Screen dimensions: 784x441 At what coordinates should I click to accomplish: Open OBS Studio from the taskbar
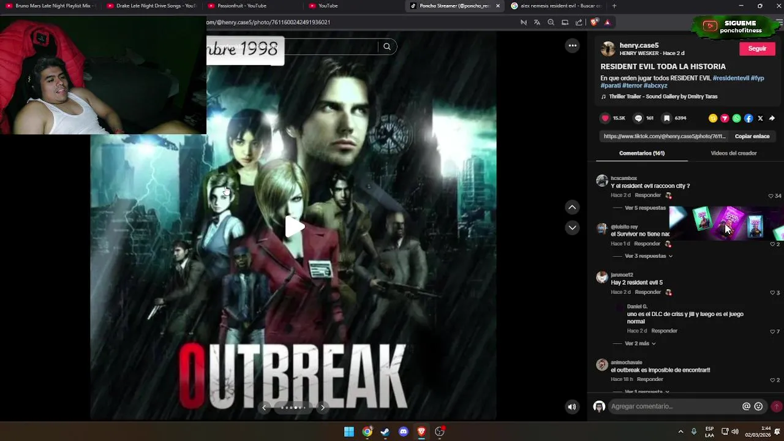coord(439,432)
